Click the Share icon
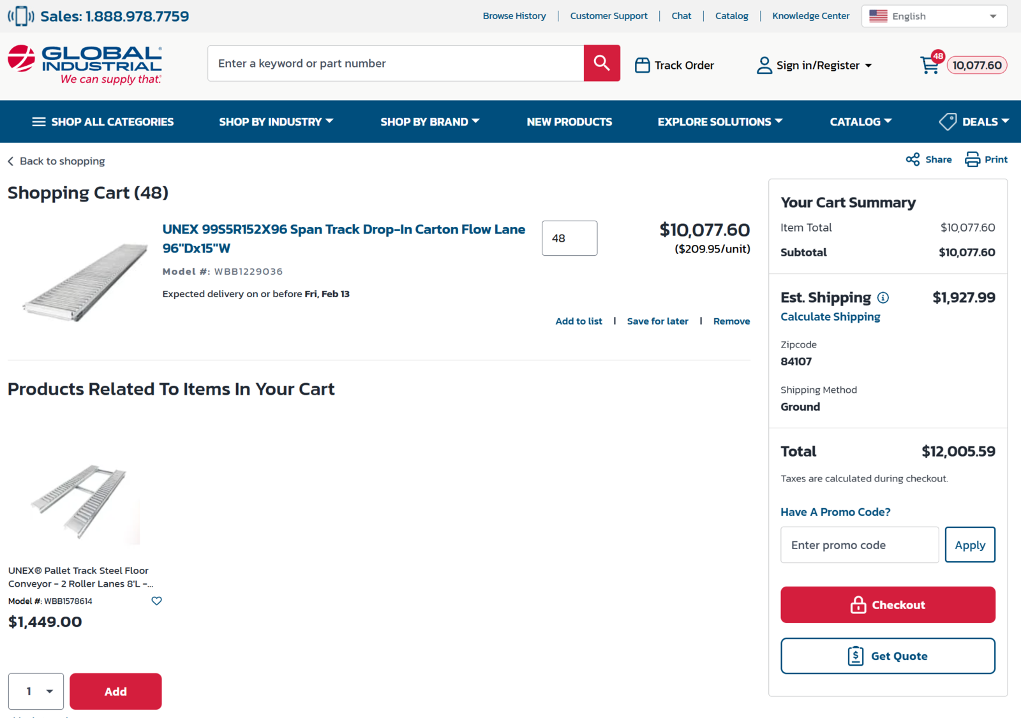The height and width of the screenshot is (718, 1021). (913, 159)
